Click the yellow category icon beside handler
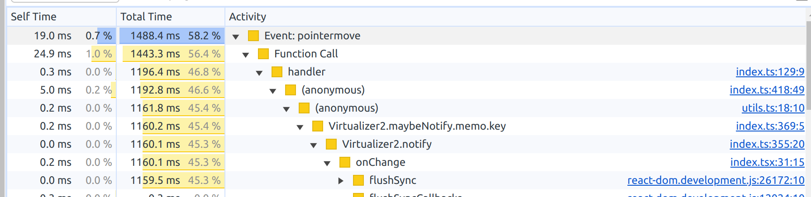 [x=277, y=72]
